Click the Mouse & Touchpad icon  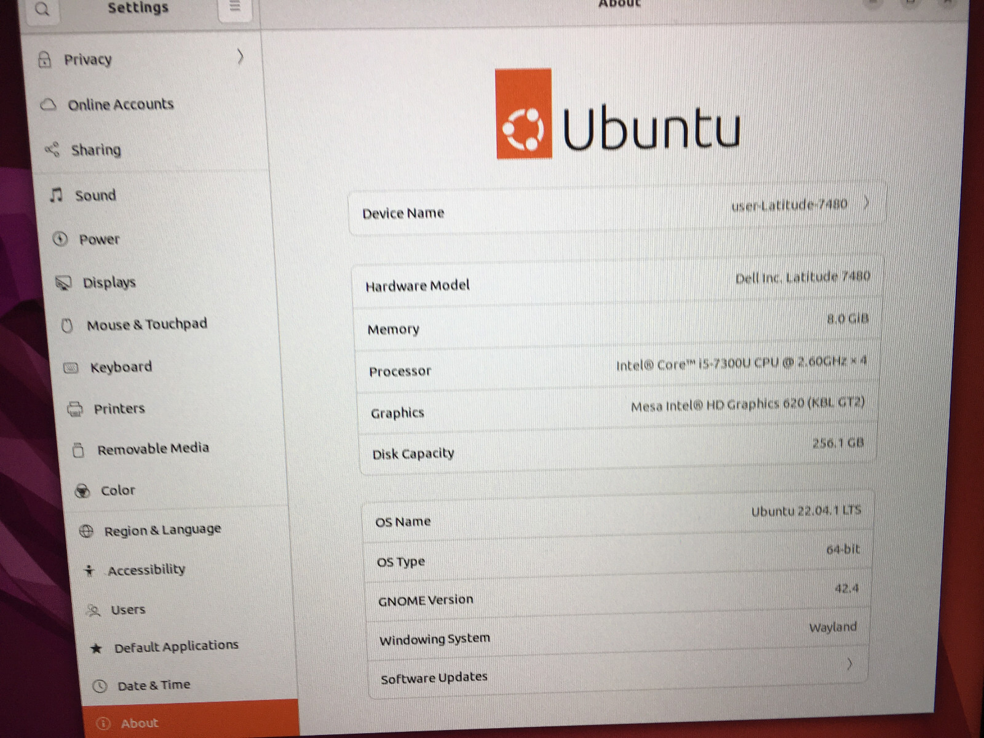point(68,325)
